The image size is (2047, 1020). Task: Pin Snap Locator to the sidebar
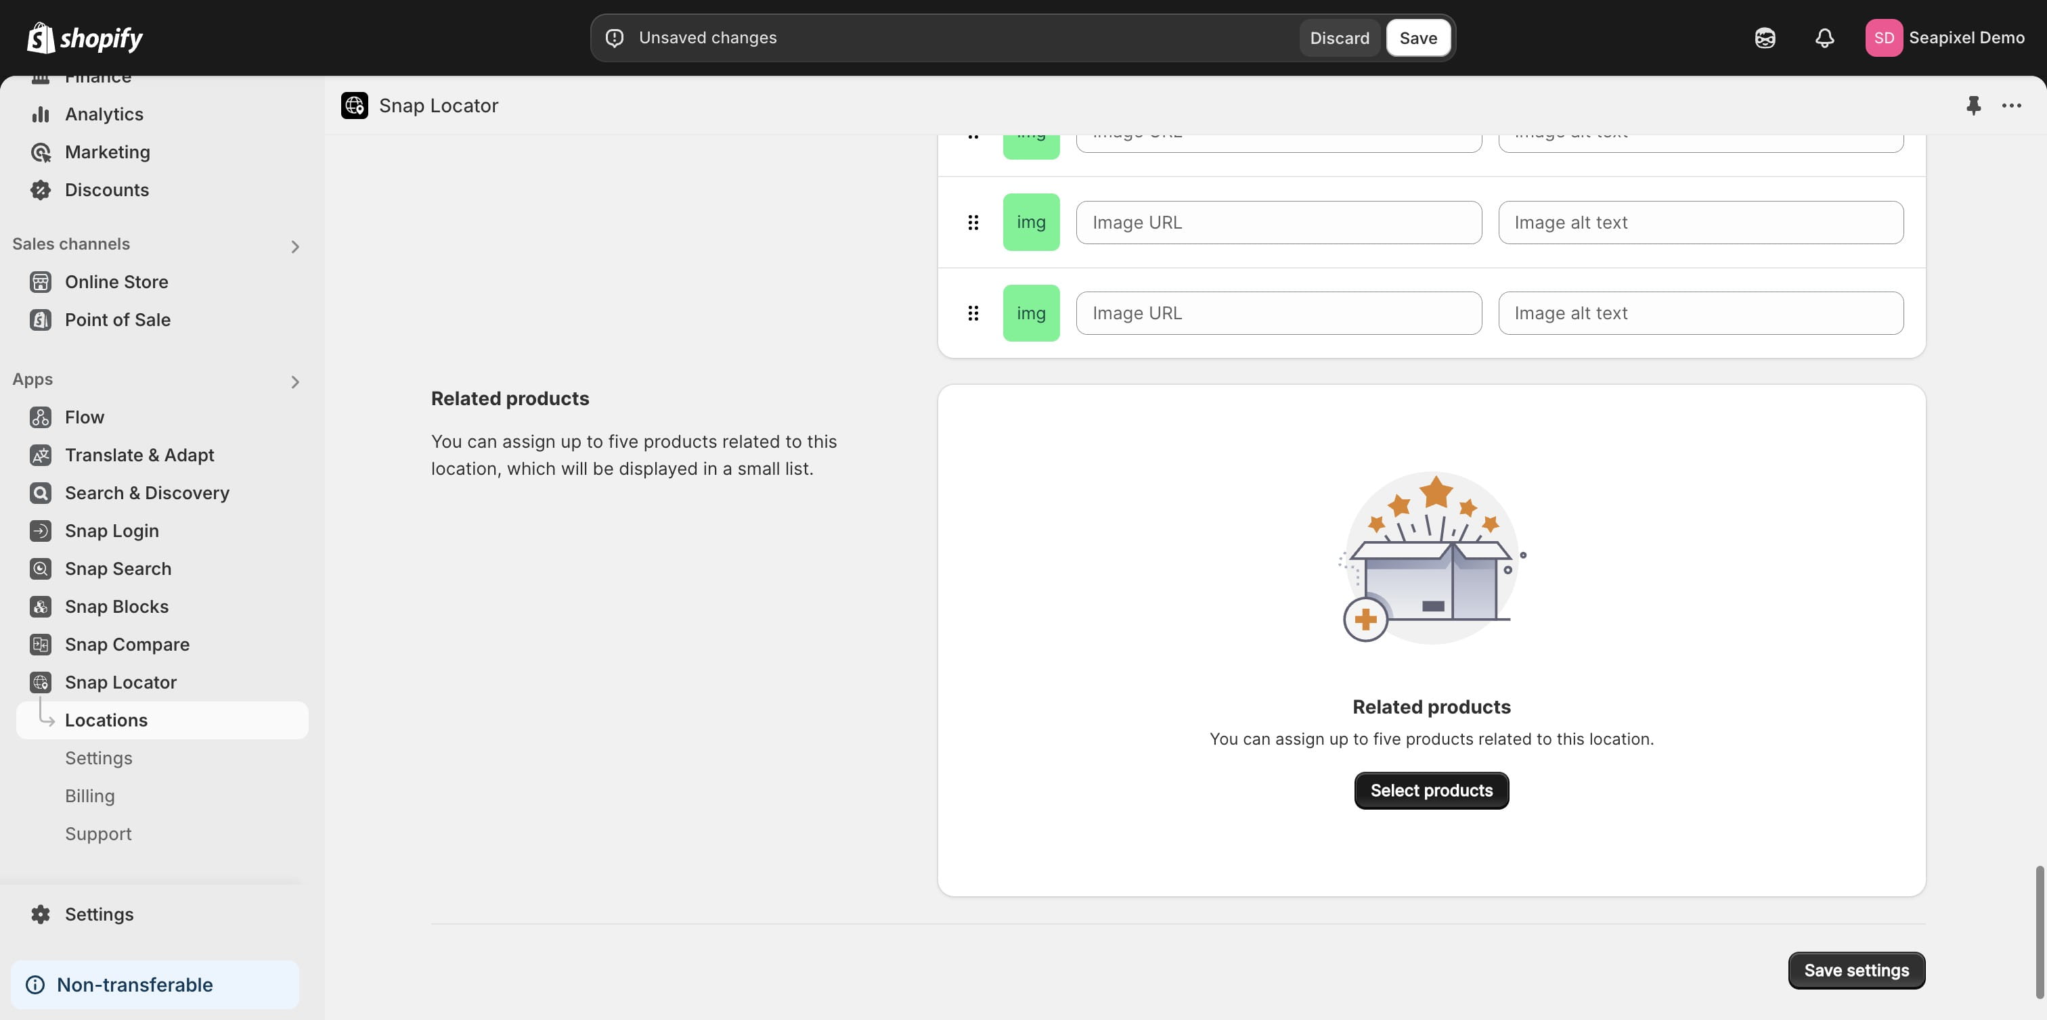click(1974, 105)
